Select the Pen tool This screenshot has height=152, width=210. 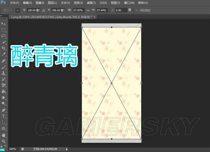3,110
